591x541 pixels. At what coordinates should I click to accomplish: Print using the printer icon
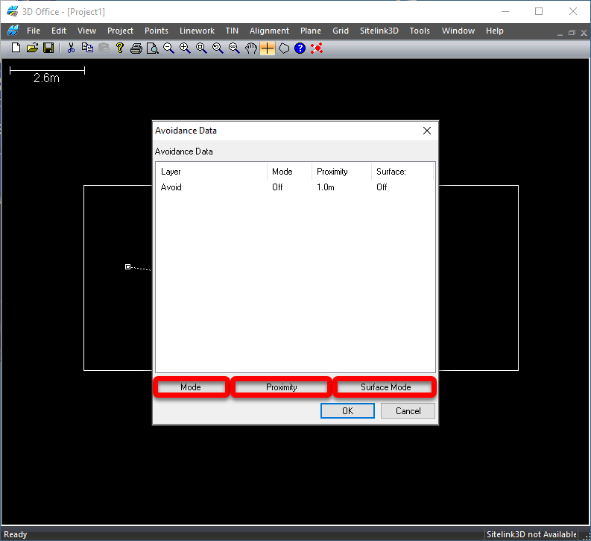pyautogui.click(x=136, y=48)
